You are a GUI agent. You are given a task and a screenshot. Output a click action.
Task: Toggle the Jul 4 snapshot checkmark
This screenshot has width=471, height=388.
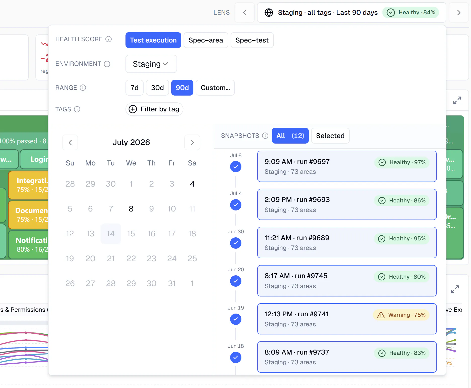[x=236, y=205]
